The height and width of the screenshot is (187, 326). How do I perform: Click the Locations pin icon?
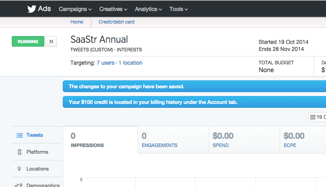tap(19, 169)
